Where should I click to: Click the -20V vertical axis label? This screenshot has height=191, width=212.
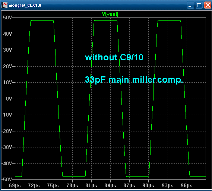pos(7,131)
